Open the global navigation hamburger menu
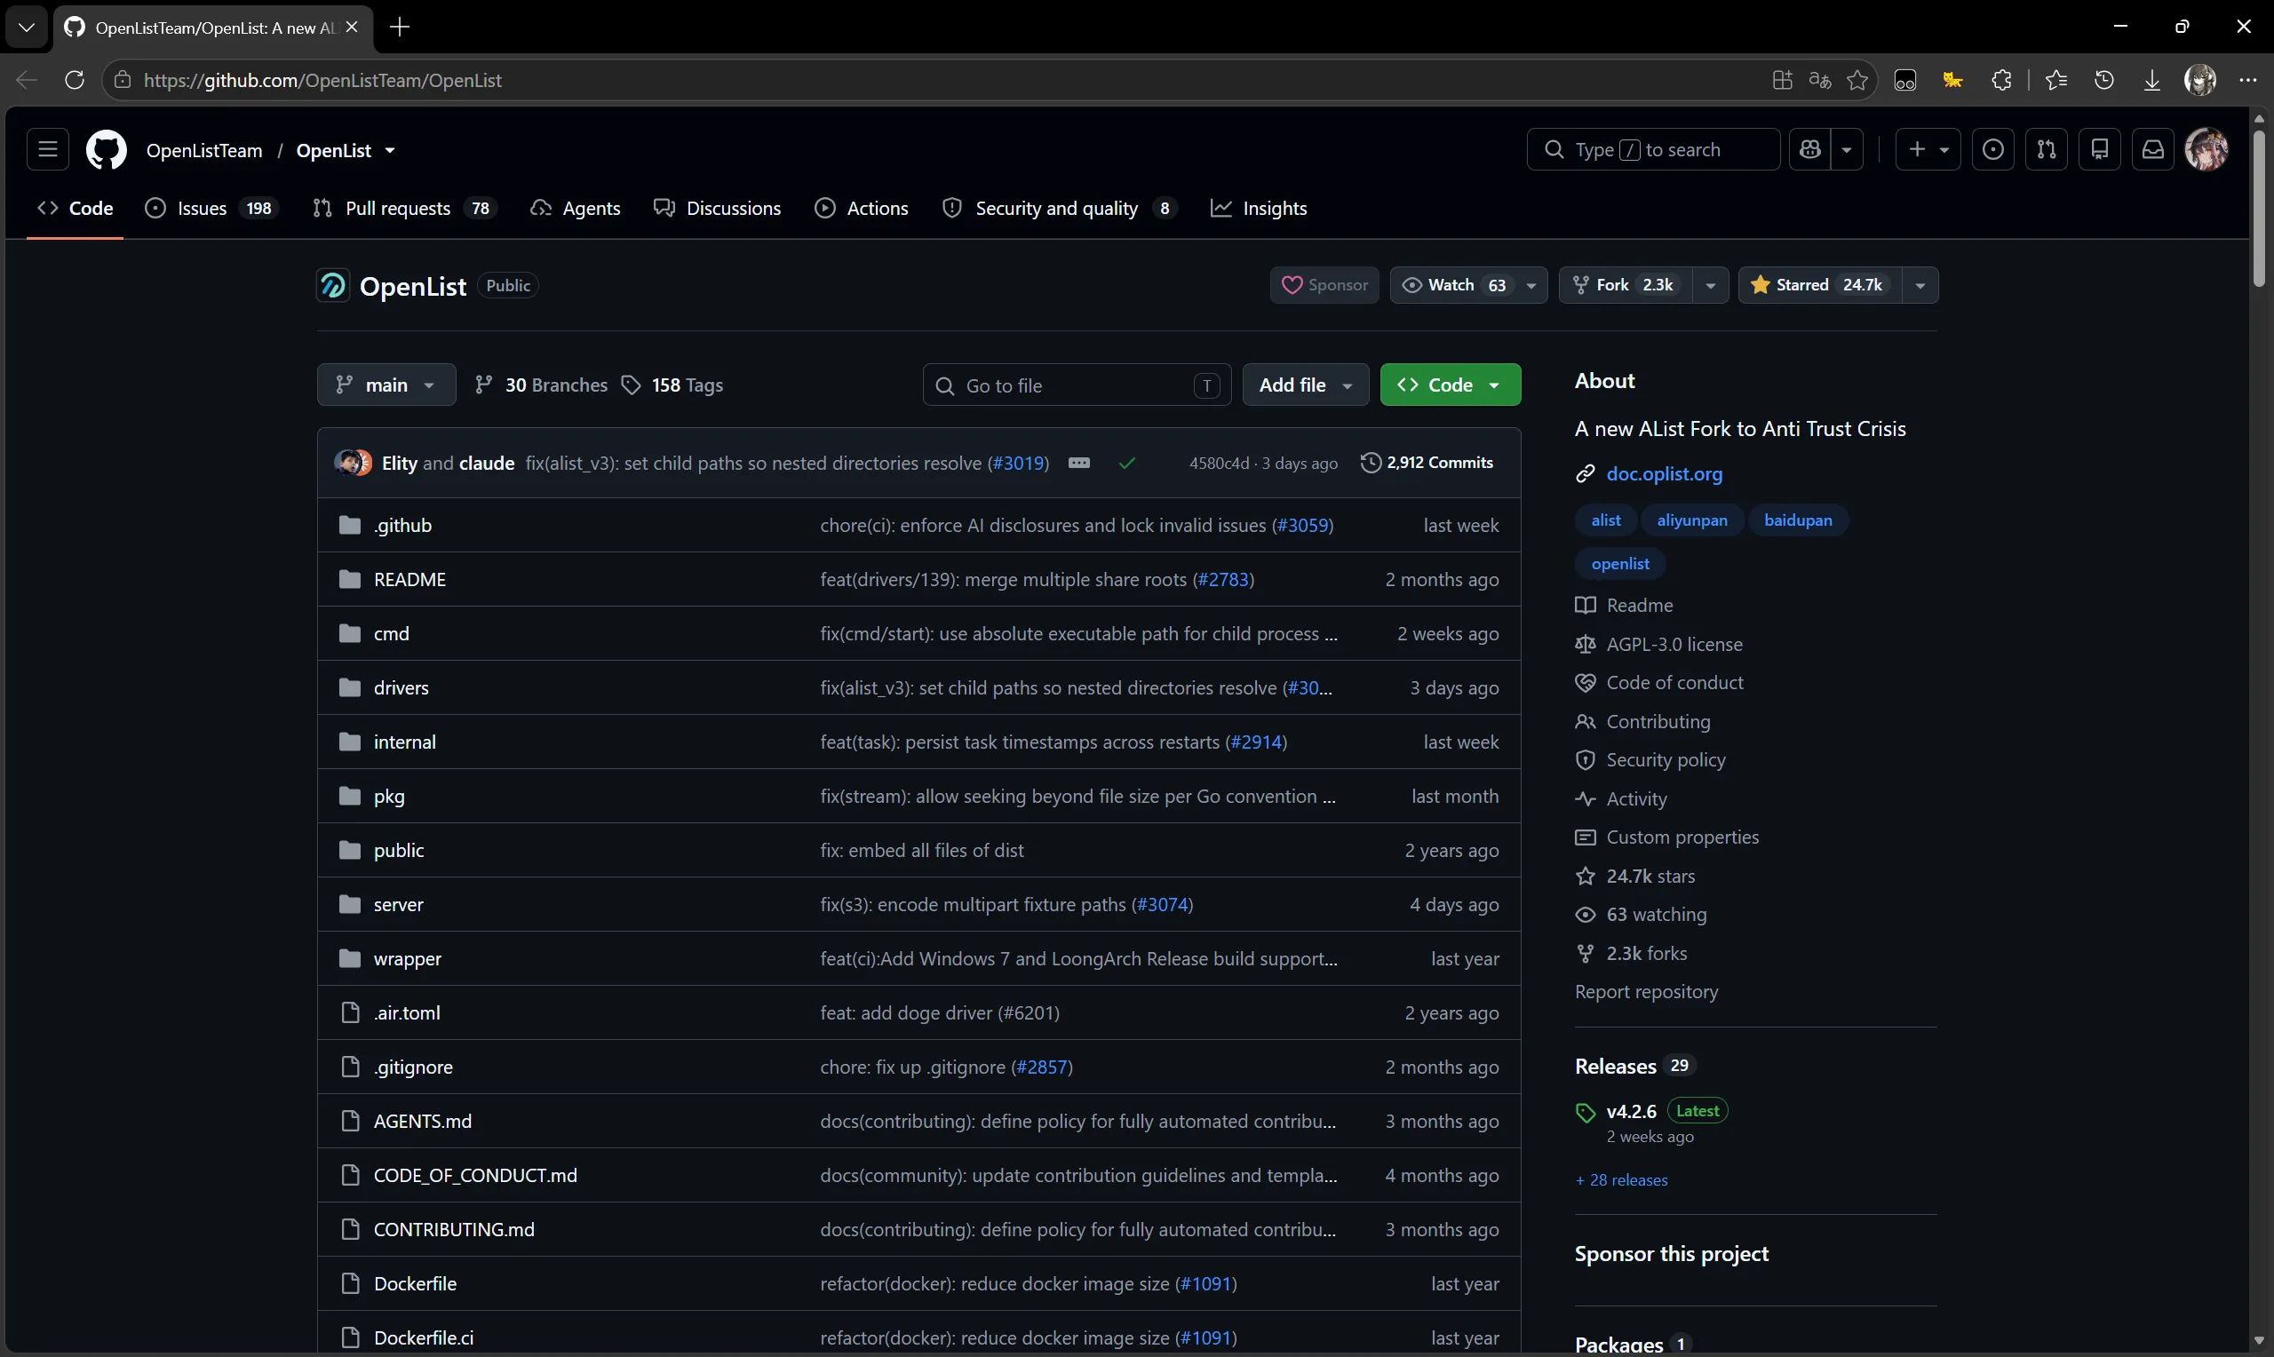This screenshot has height=1357, width=2274. pos(48,150)
